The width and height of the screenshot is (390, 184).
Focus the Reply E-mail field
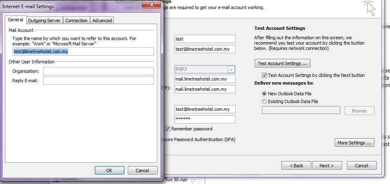click(x=98, y=81)
